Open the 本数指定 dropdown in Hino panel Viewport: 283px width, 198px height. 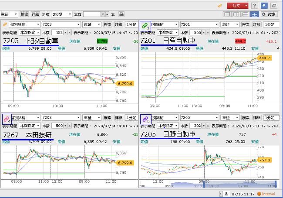(x=168, y=126)
